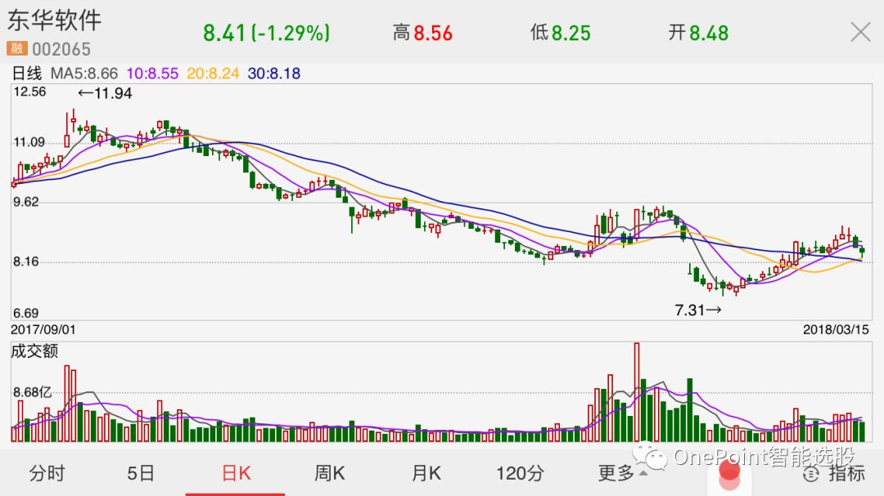
Task: Click the 9.62 price axis label
Action: [26, 202]
